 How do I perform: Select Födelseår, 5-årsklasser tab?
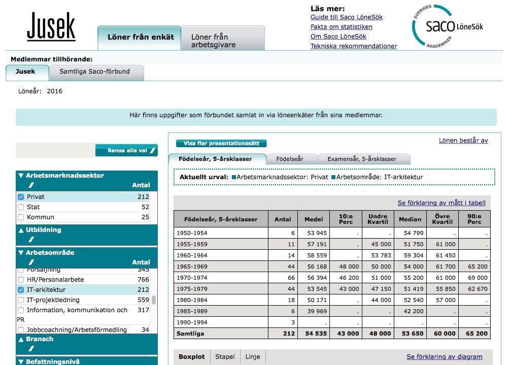217,159
